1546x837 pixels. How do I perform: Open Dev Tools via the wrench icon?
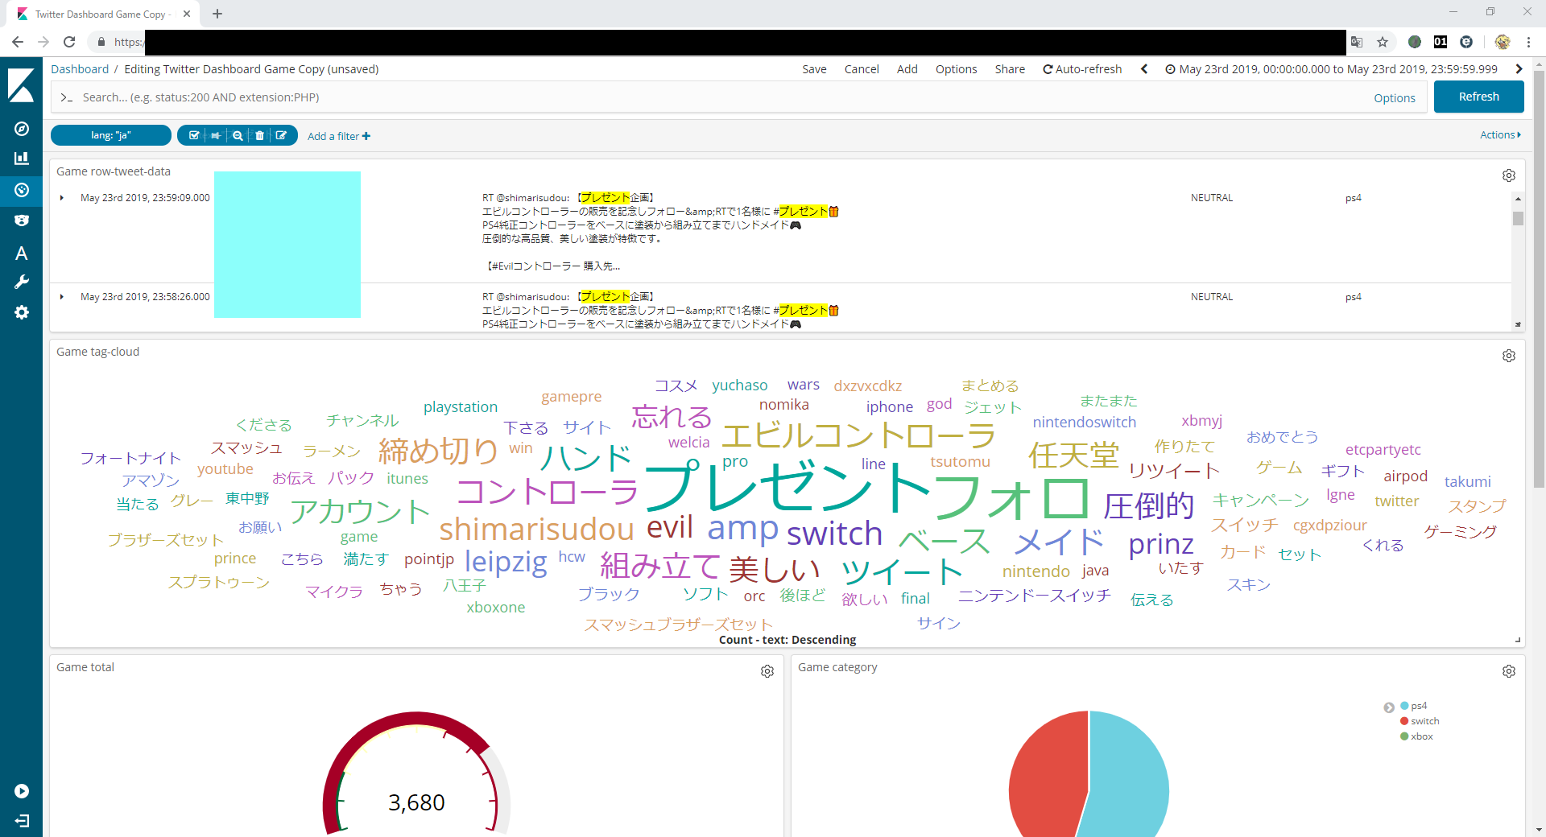pos(22,282)
